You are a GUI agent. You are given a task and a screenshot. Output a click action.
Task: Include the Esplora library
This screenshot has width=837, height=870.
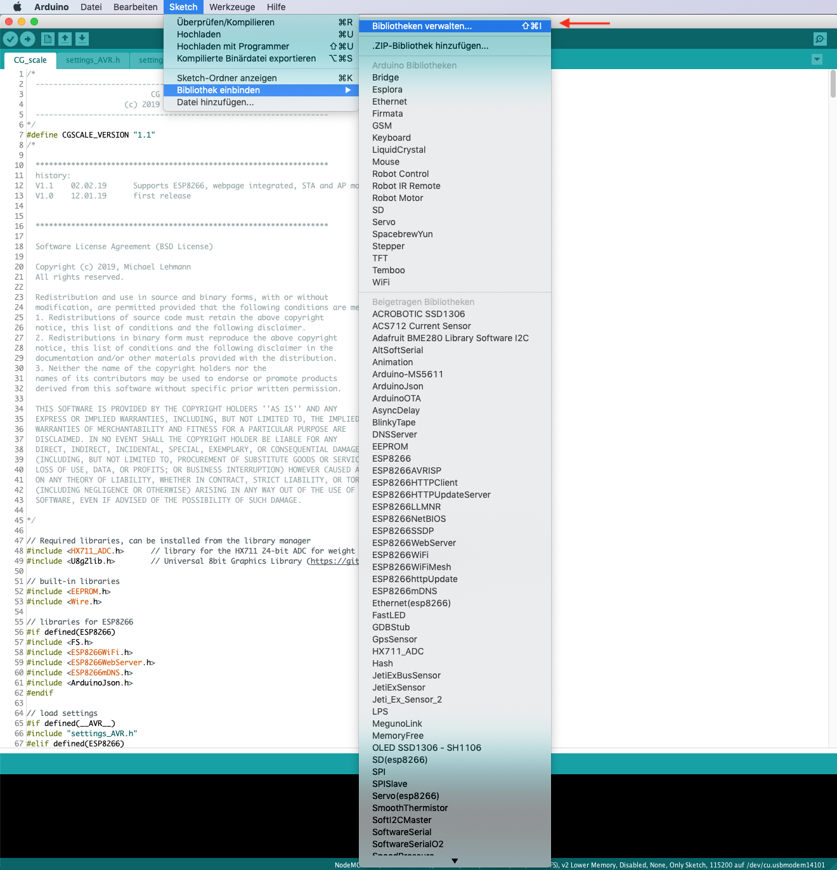[455, 89]
